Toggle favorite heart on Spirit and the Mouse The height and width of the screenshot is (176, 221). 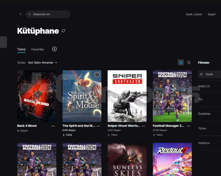click(97, 75)
